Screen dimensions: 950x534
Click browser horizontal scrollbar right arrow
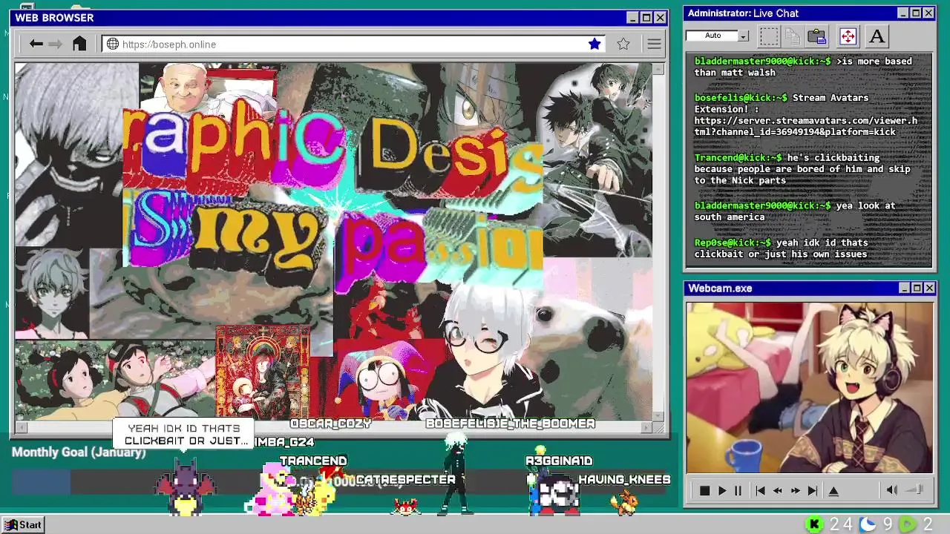click(646, 427)
